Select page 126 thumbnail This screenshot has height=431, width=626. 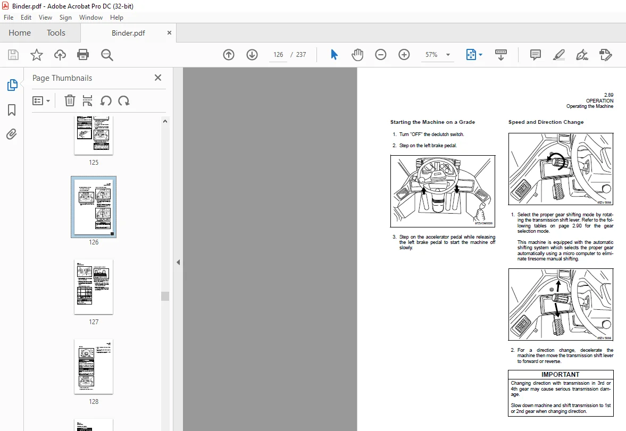(x=94, y=207)
